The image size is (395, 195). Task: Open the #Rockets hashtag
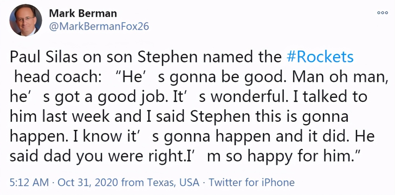click(320, 58)
